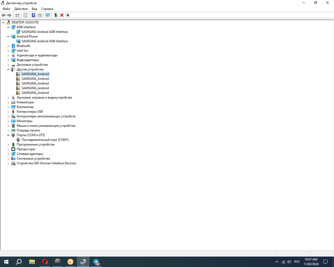Collapse the DESKTOP-52UOVTD root node arrow
Image resolution: width=334 pixels, height=267 pixels.
pyautogui.click(x=3, y=22)
